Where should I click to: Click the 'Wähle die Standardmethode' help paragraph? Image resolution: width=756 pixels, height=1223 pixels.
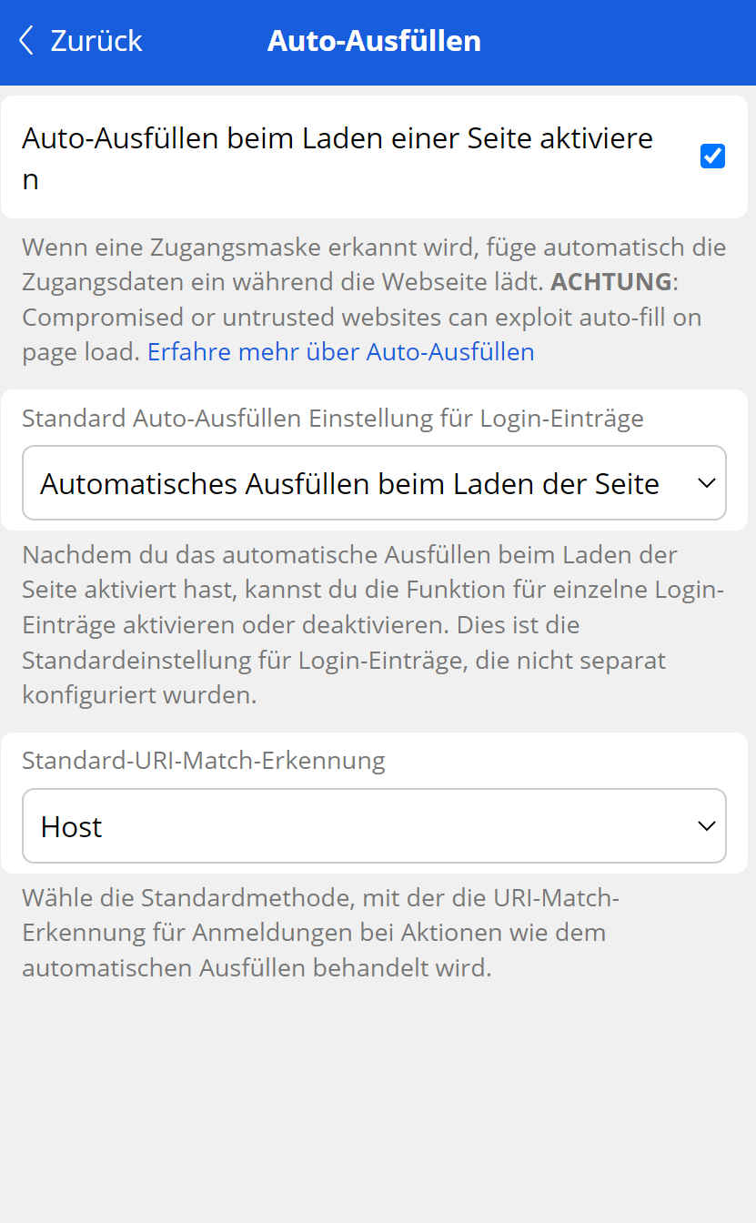point(320,933)
